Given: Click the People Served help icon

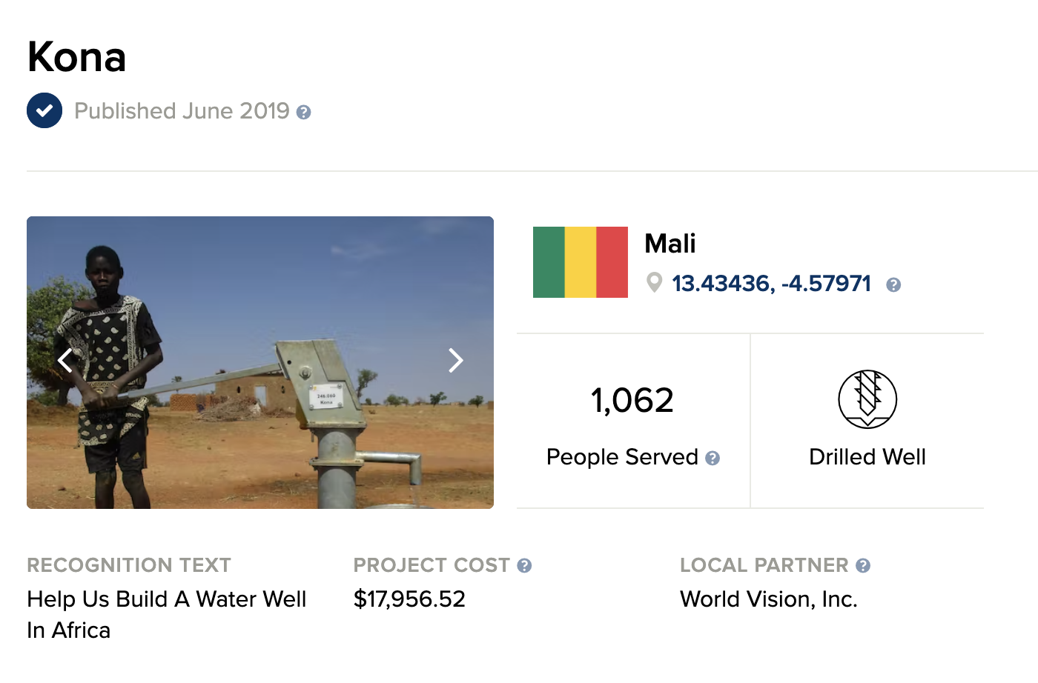Looking at the screenshot, I should (713, 459).
